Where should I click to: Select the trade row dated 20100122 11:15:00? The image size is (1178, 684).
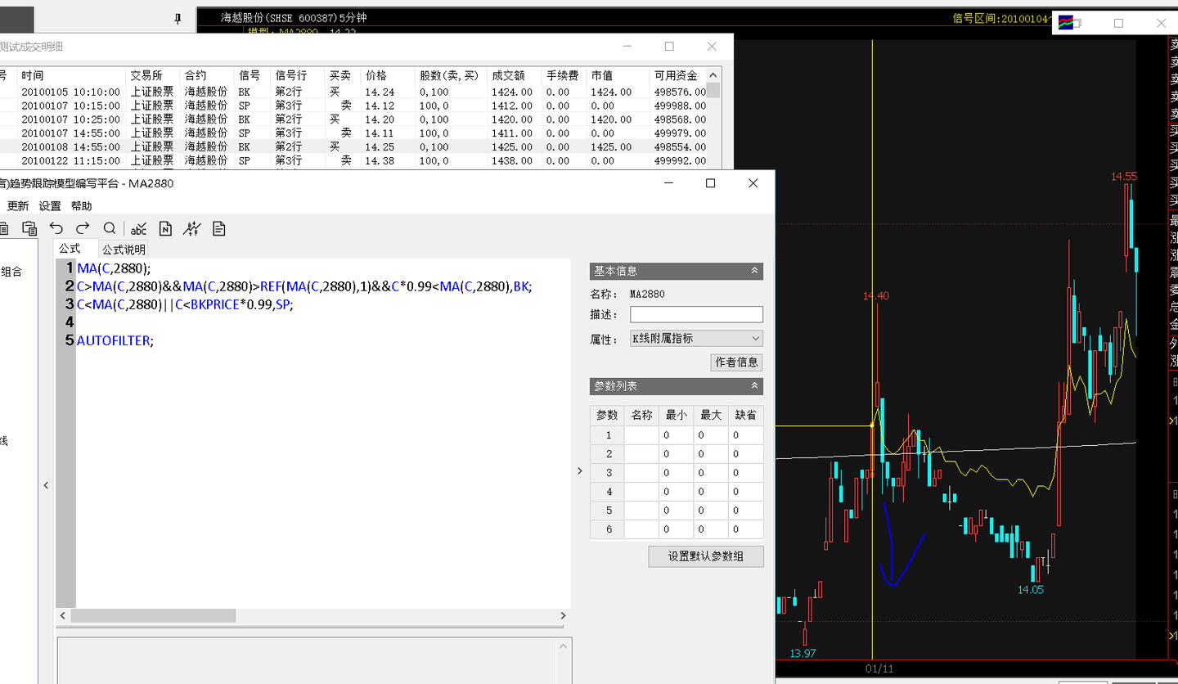(353, 161)
